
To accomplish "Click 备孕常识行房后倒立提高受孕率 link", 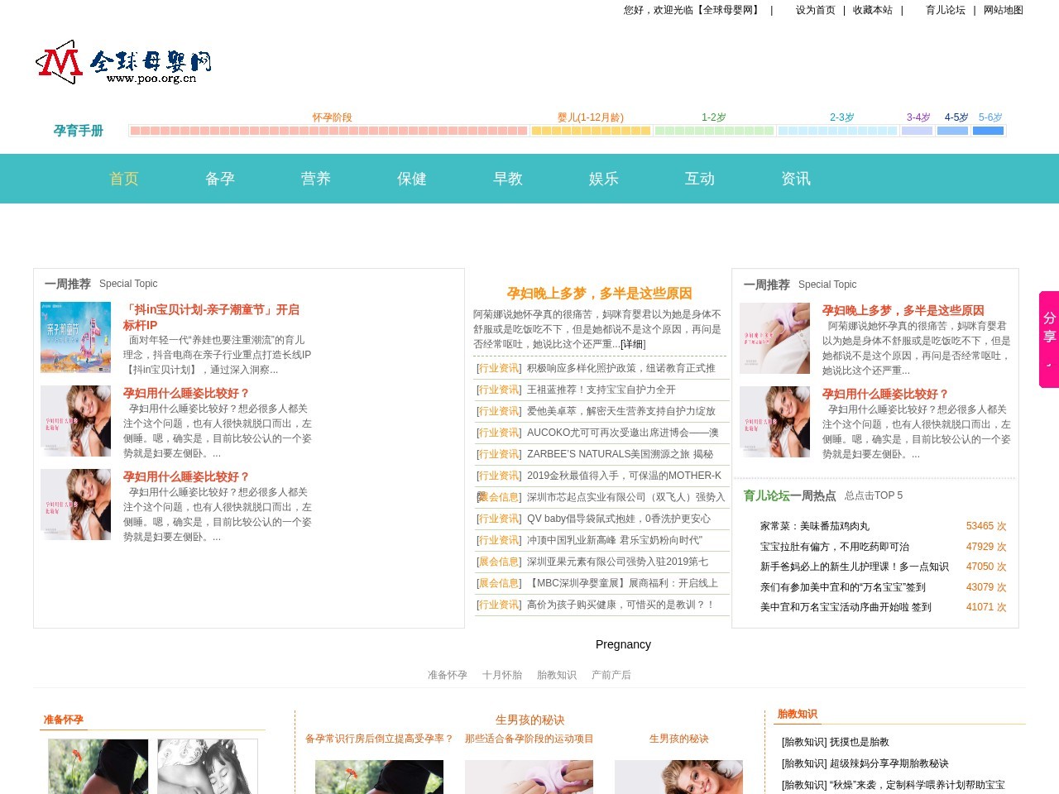I will 380,739.
